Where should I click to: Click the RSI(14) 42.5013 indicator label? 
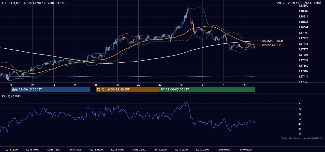coord(11,96)
